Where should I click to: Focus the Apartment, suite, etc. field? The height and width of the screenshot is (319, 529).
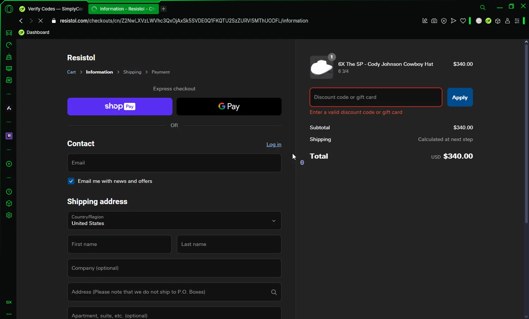174,313
